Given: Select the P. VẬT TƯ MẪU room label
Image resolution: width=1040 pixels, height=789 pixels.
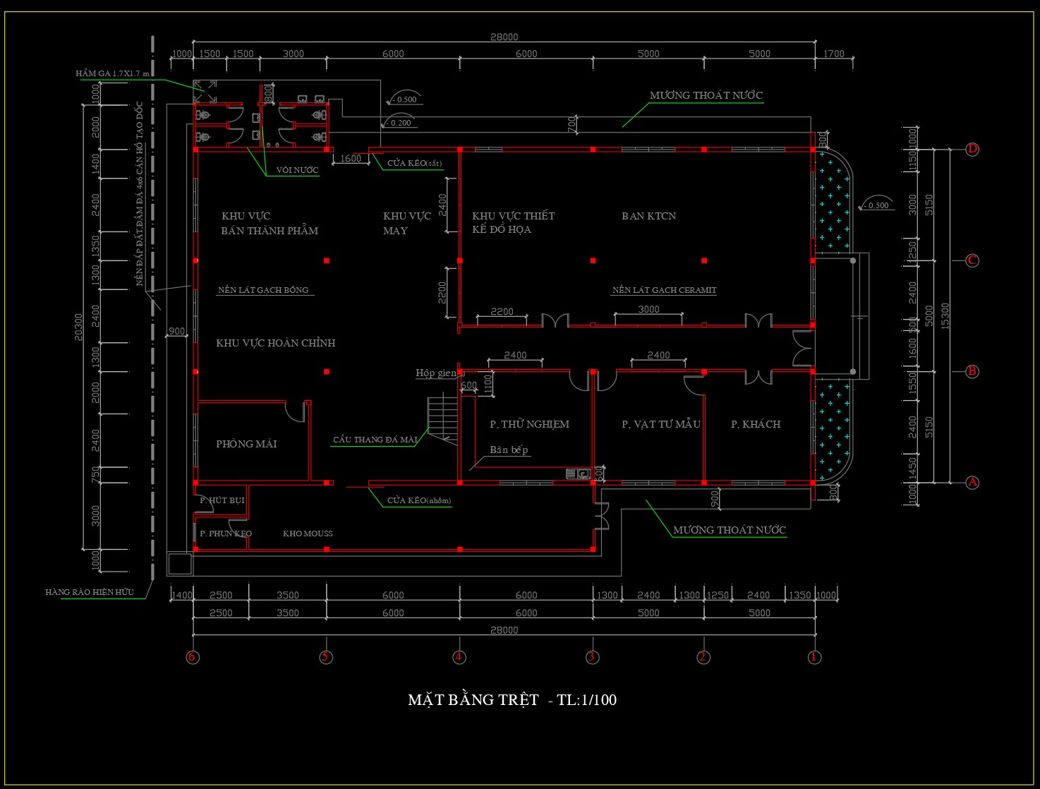Looking at the screenshot, I should point(660,424).
